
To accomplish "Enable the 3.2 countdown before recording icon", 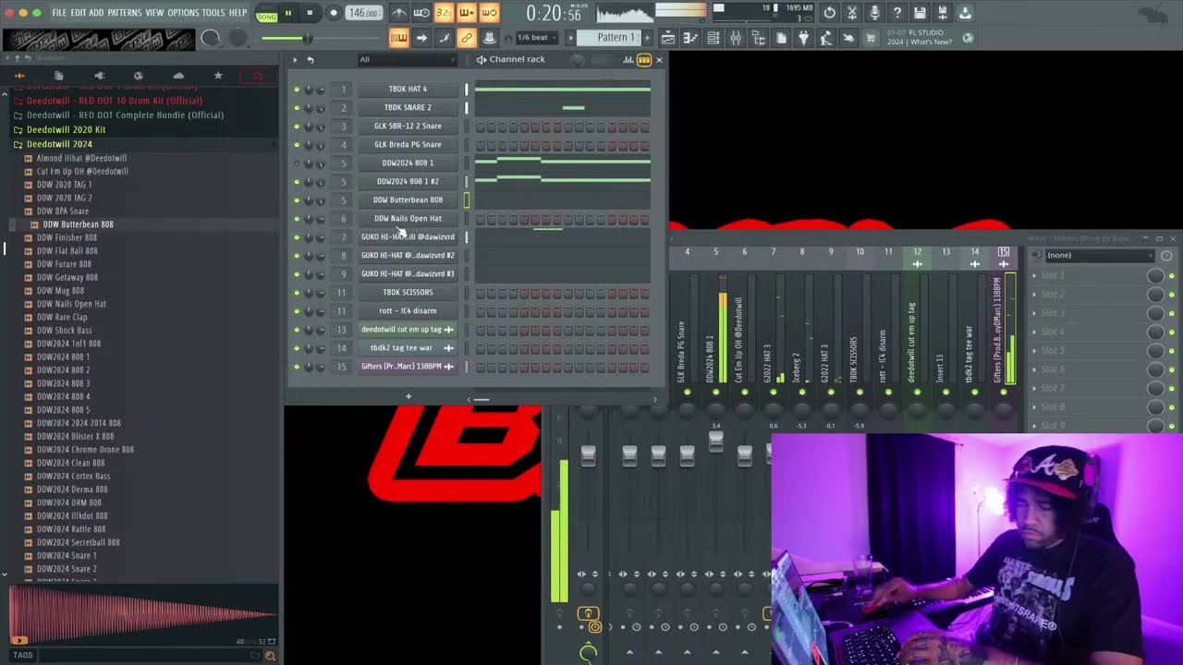I will pyautogui.click(x=444, y=13).
